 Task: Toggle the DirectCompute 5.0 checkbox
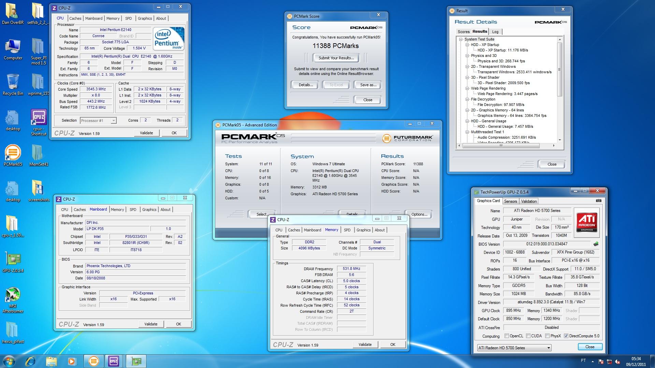pos(566,336)
